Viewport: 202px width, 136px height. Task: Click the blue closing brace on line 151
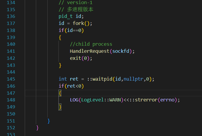coord(48,121)
